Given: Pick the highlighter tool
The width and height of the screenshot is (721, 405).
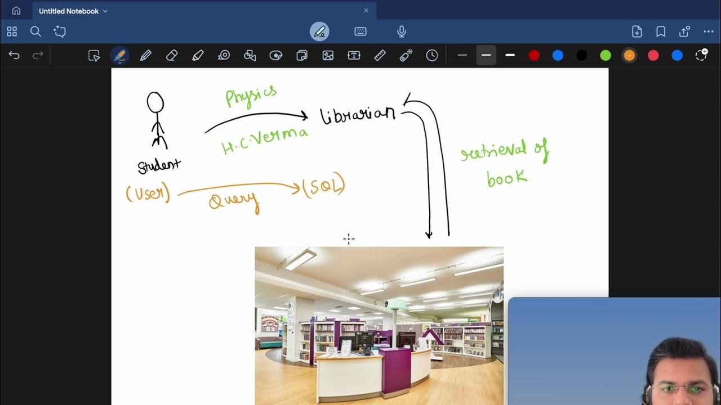Looking at the screenshot, I should click(198, 55).
